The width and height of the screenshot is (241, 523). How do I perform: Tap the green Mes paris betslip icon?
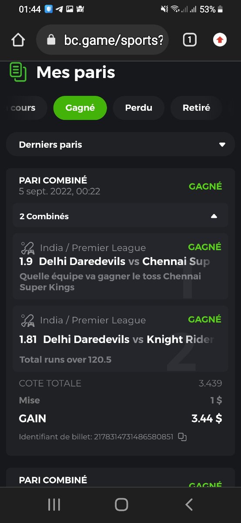point(18,72)
